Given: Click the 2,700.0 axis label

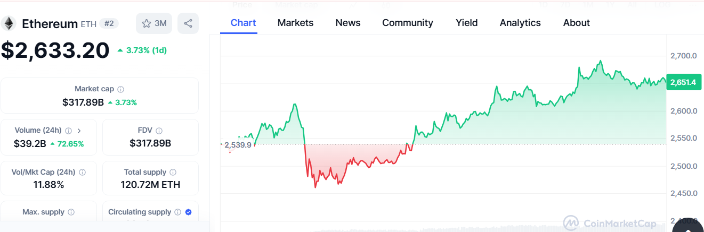Looking at the screenshot, I should (x=684, y=56).
